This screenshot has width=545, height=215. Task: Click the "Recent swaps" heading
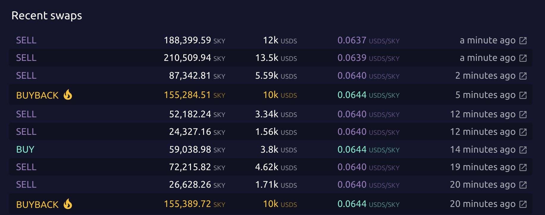(x=47, y=15)
